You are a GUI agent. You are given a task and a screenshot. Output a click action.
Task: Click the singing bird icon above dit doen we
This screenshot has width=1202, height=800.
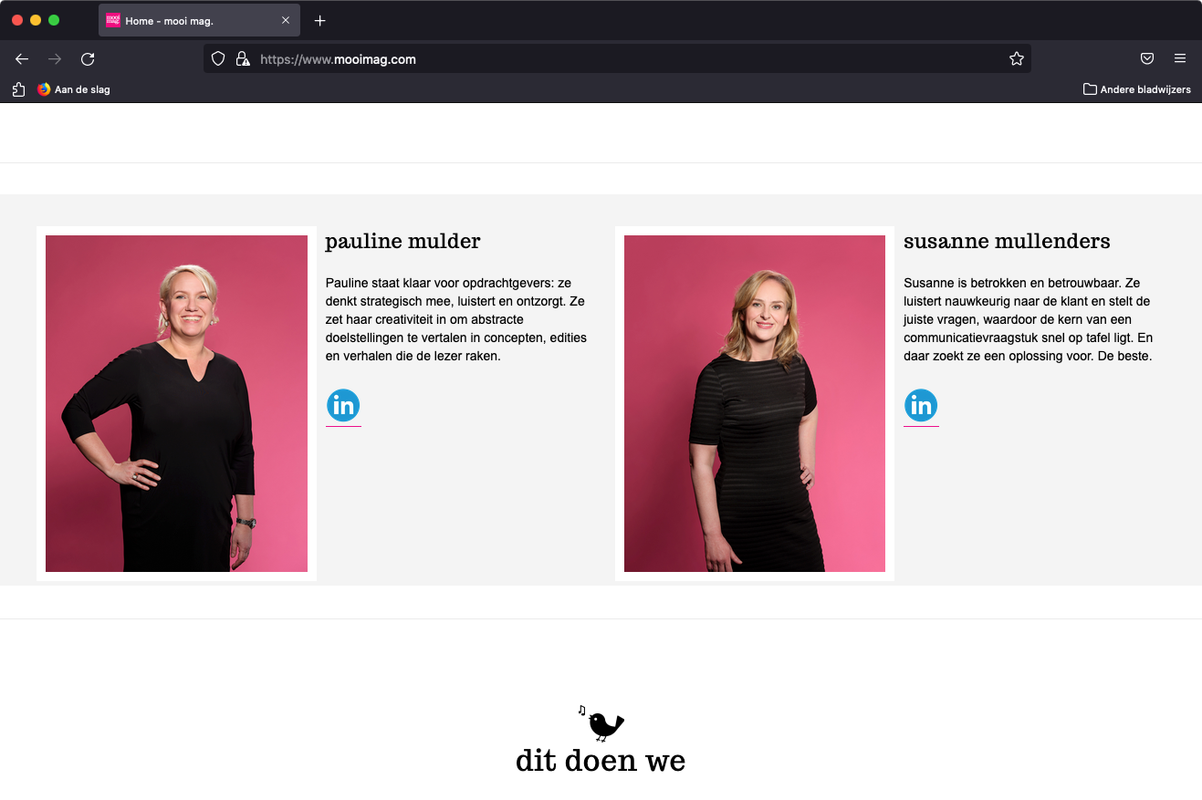click(601, 722)
